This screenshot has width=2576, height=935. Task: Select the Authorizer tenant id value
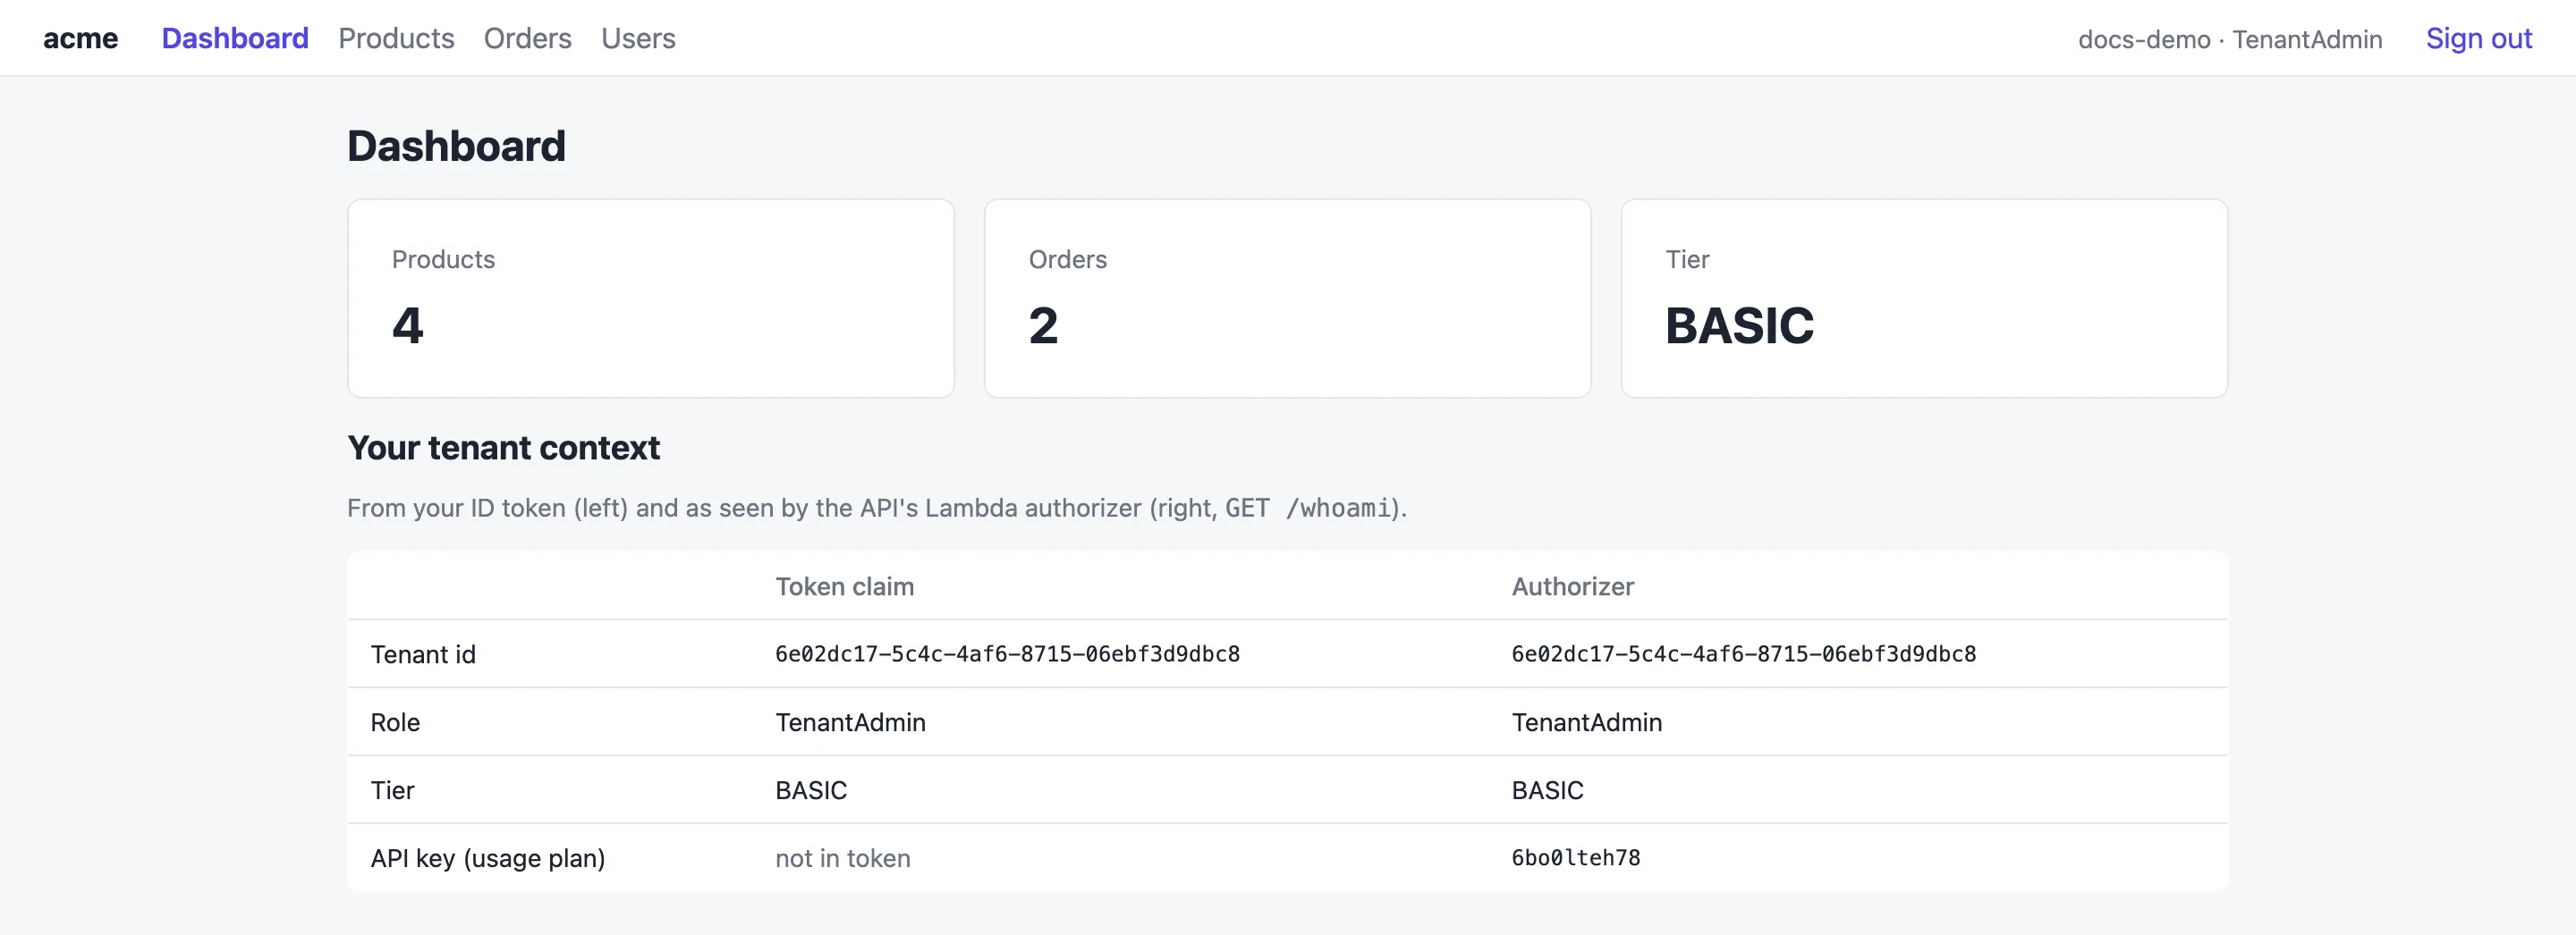(1743, 654)
